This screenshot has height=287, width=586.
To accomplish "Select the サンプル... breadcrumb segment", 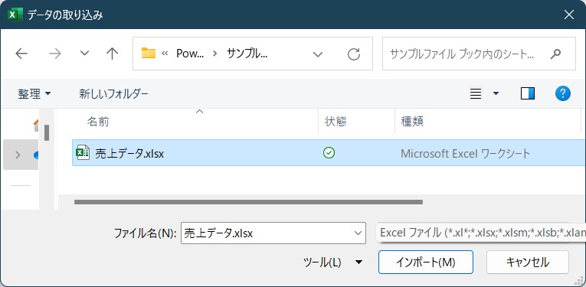I will pos(247,54).
